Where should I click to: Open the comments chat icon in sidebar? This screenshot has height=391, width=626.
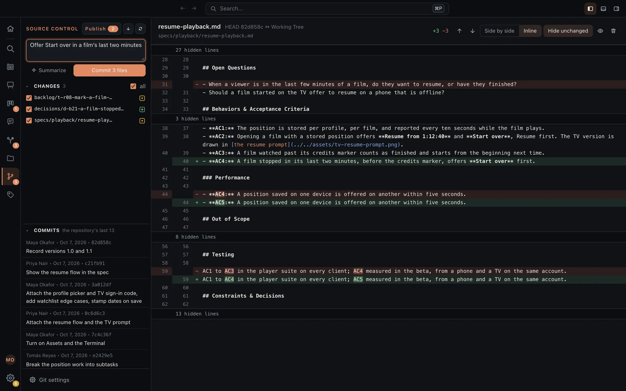click(10, 121)
